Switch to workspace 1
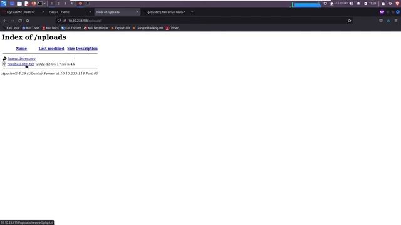The width and height of the screenshot is (401, 225). tap(51, 4)
